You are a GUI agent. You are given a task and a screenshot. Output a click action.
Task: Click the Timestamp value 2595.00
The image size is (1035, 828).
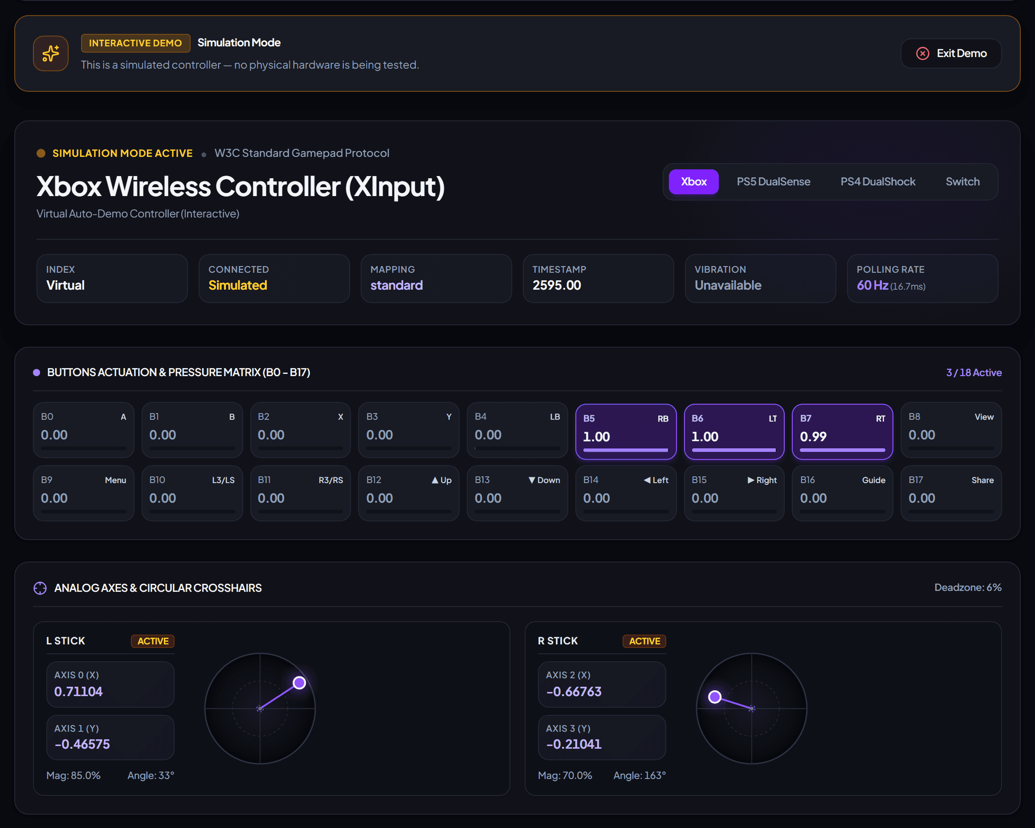(x=556, y=285)
